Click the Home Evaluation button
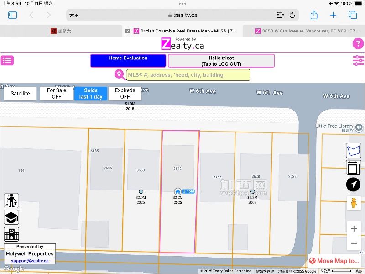This screenshot has width=365, height=274. [x=128, y=61]
